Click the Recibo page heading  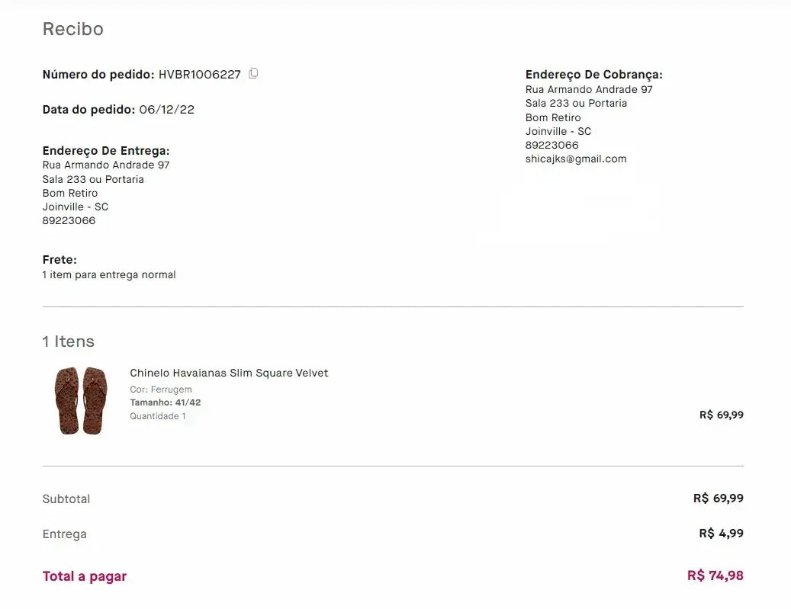click(72, 29)
